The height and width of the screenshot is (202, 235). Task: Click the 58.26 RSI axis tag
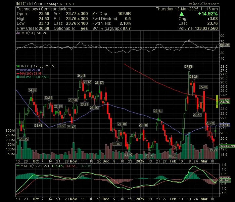coord(224,45)
